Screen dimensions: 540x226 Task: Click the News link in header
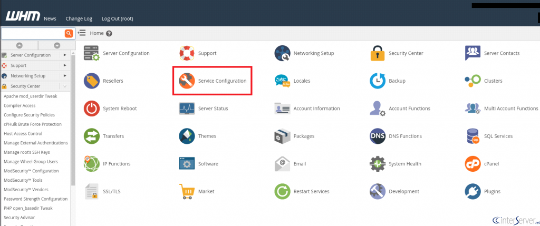tap(50, 18)
